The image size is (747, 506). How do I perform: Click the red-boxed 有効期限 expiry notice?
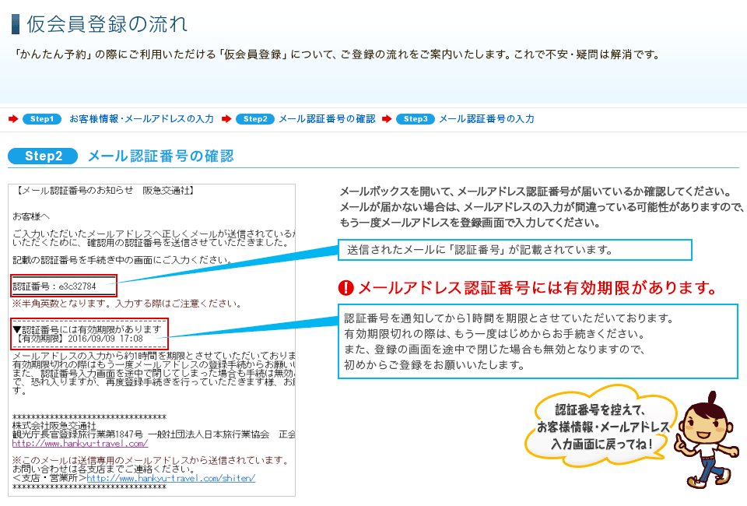click(x=89, y=334)
